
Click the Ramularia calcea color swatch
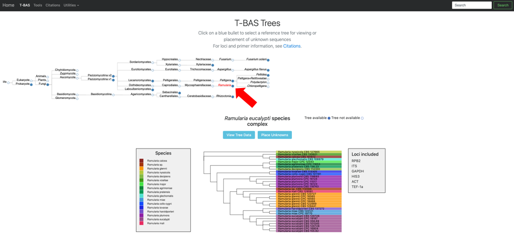(141, 160)
